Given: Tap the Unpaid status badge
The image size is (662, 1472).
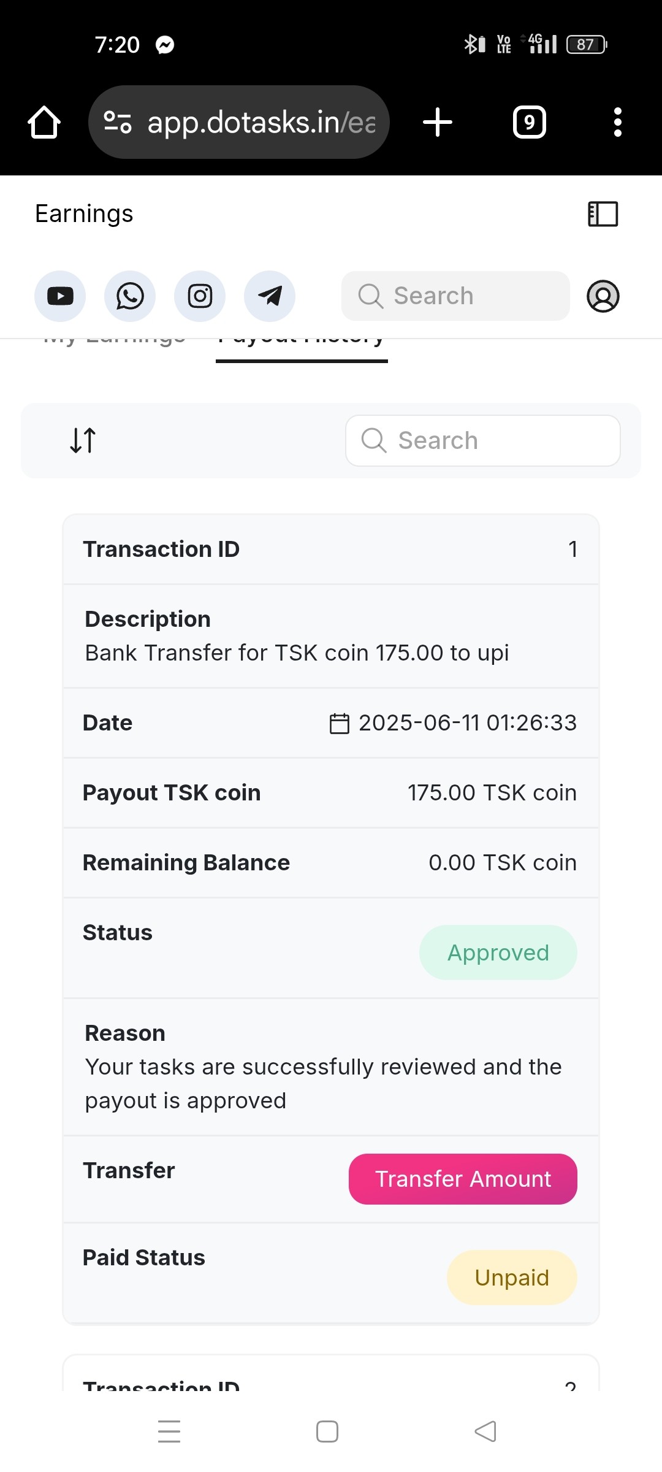Looking at the screenshot, I should [x=512, y=1278].
